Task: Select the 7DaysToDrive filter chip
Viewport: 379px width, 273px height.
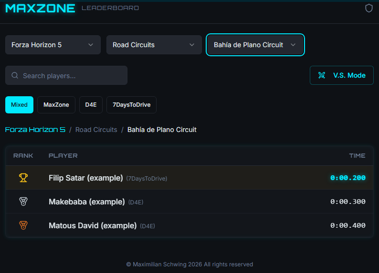Action: click(x=131, y=105)
